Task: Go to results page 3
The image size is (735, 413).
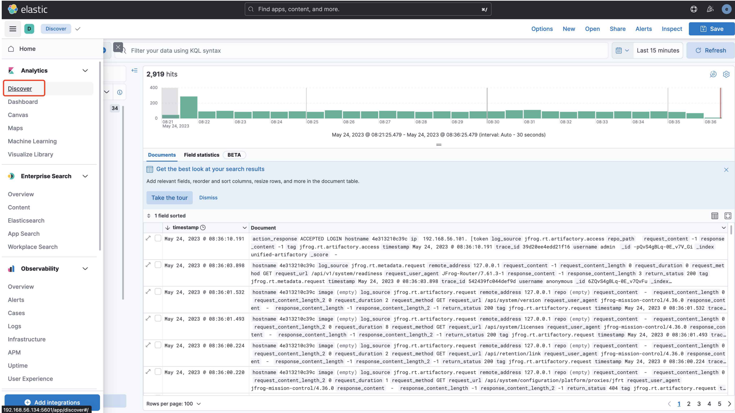Action: (x=699, y=404)
